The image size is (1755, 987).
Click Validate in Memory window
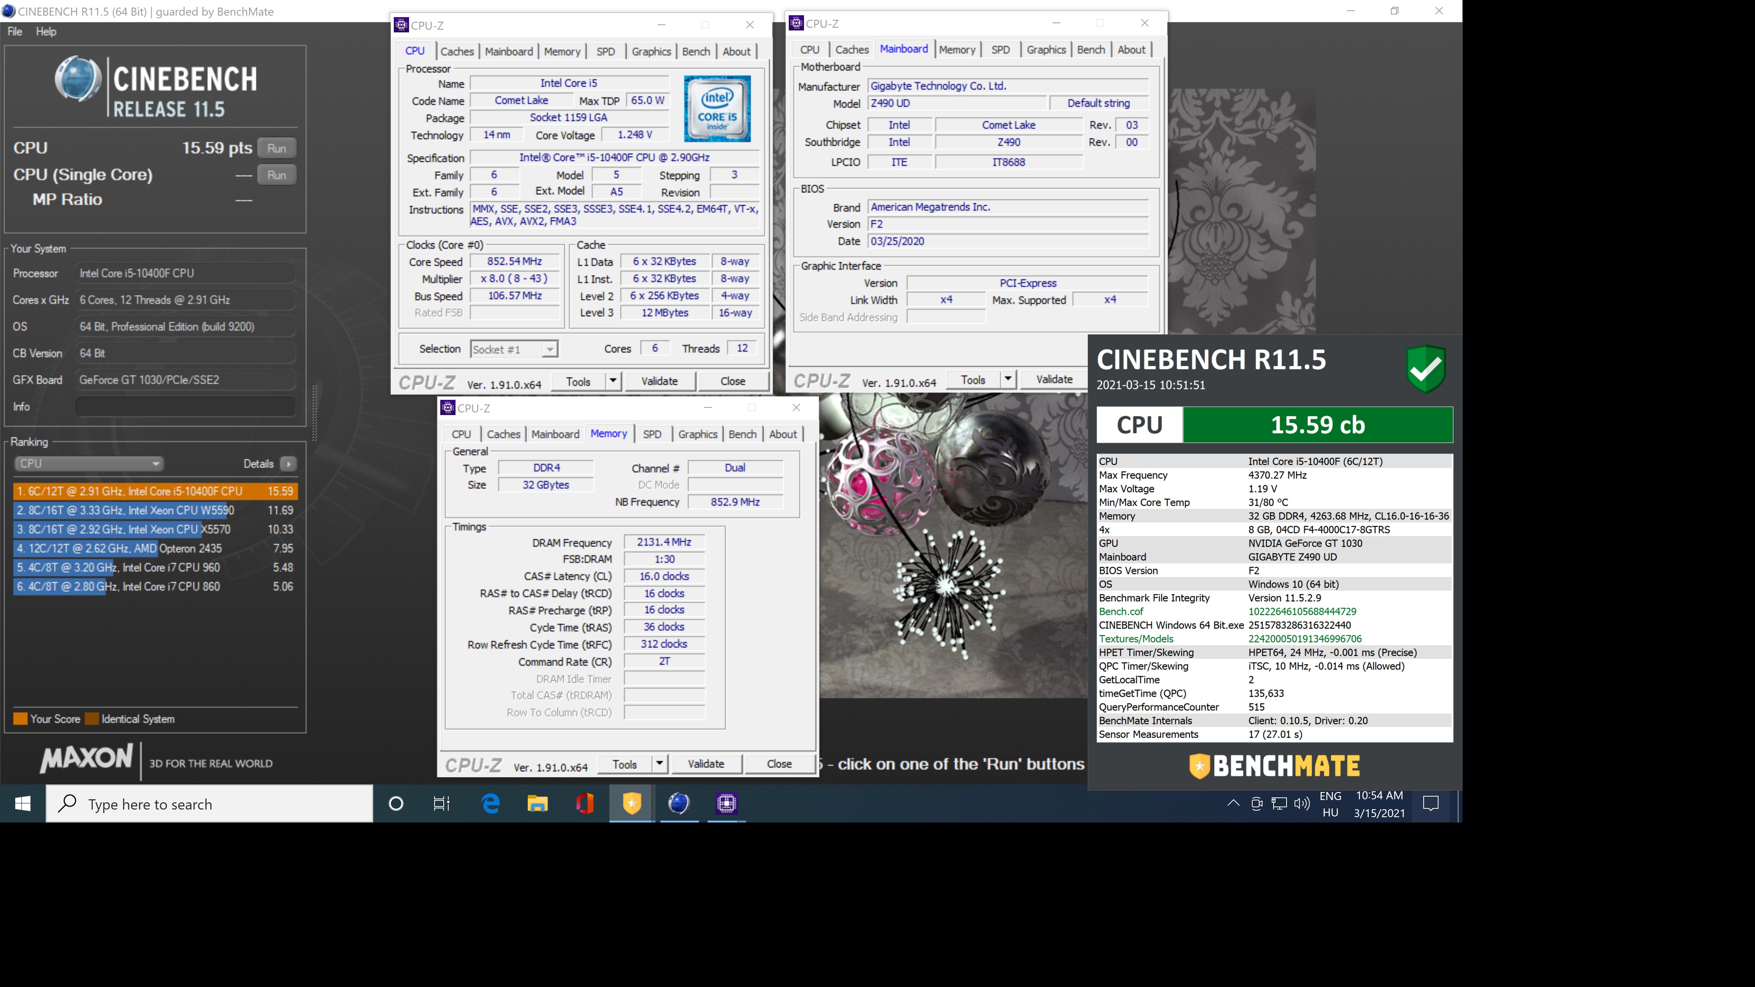point(706,764)
